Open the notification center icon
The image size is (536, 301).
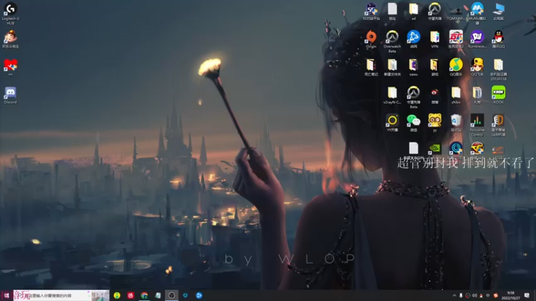coord(527,296)
